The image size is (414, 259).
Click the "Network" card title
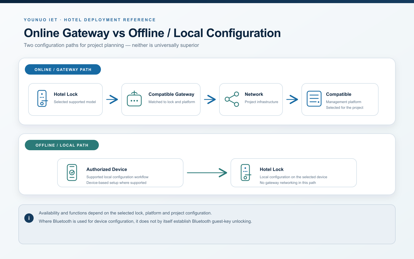(x=254, y=94)
